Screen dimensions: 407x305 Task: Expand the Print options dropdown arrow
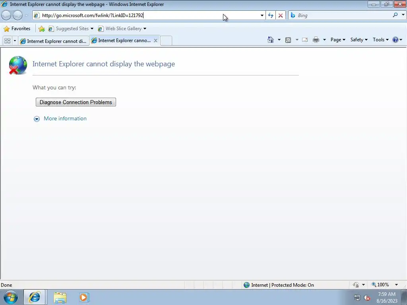tap(324, 40)
